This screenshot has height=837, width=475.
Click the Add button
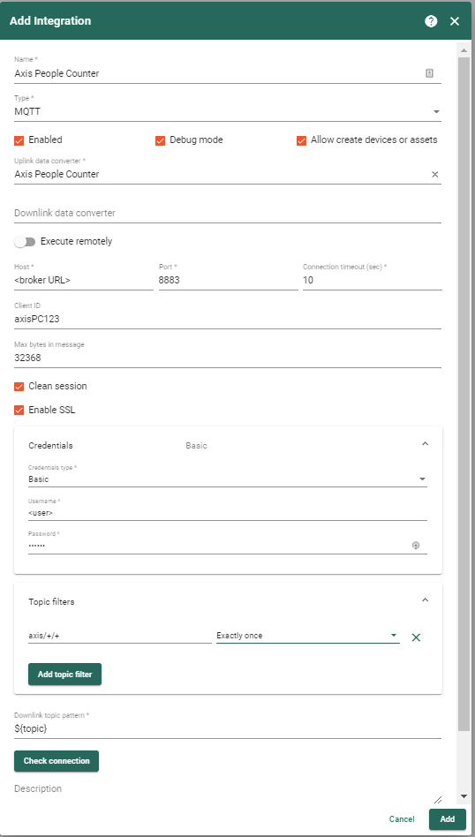(x=448, y=819)
